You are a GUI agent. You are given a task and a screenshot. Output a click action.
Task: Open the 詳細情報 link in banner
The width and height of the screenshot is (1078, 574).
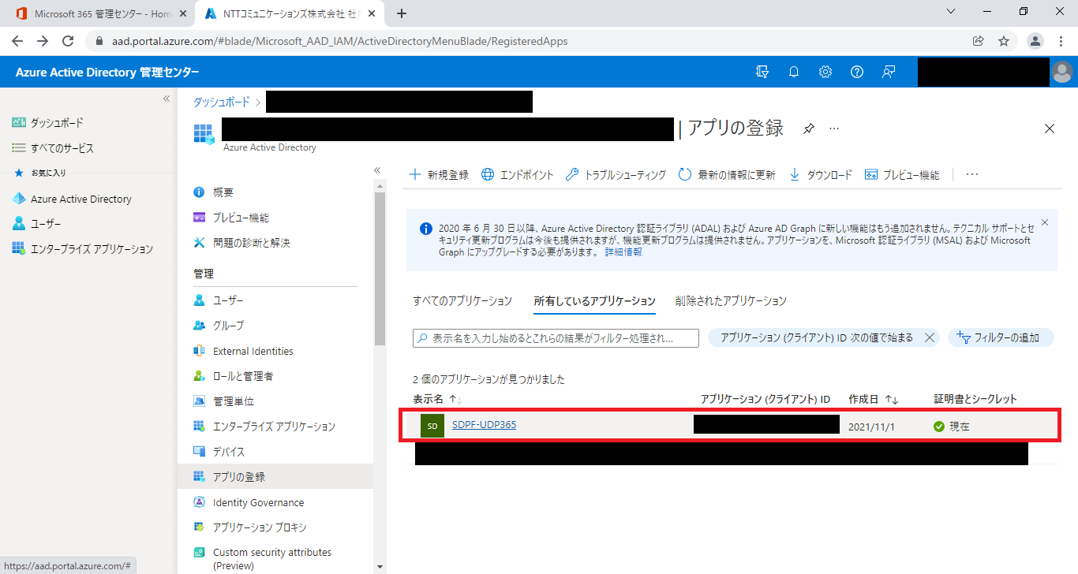pyautogui.click(x=623, y=252)
